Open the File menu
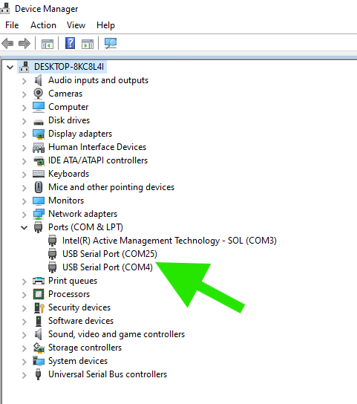Screen dimensions: 357x404 [x=12, y=25]
